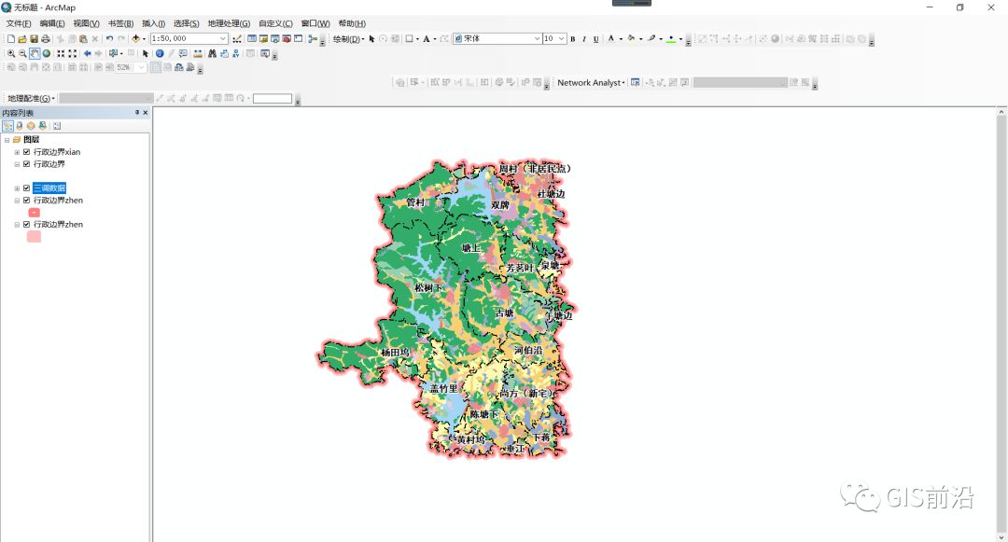Click the red symbol swatch under 行政边界zhen
Screen dimensions: 1008x542
point(34,213)
